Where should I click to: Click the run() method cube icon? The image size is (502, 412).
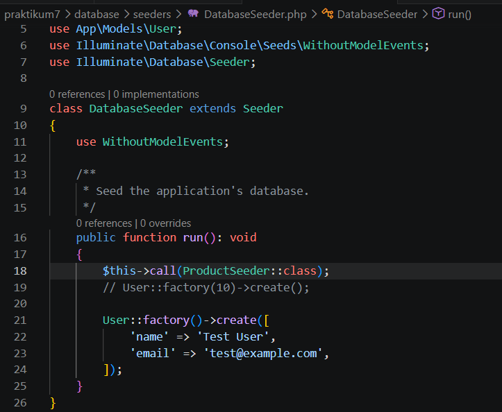tap(438, 13)
